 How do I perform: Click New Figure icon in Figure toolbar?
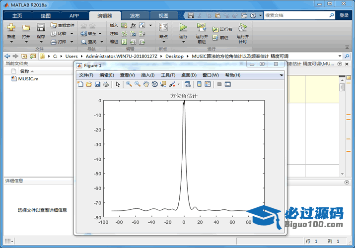point(80,84)
